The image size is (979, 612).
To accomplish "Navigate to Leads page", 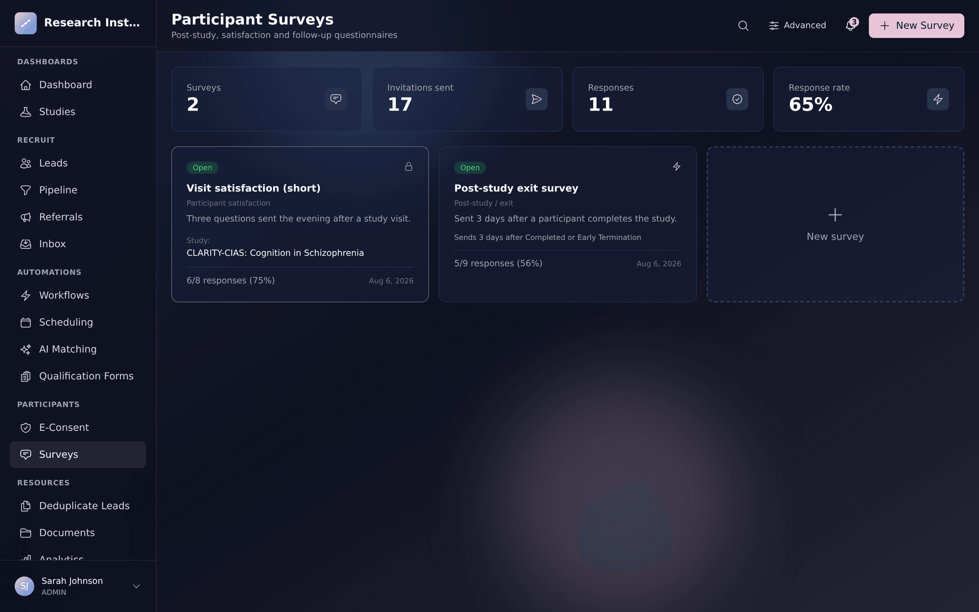I will tap(78, 163).
